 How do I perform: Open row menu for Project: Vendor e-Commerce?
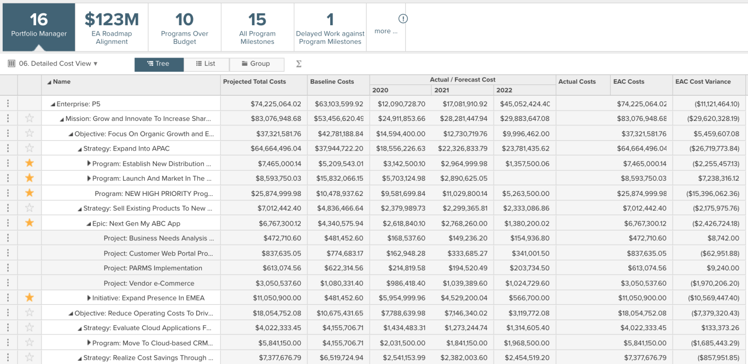pos(8,283)
